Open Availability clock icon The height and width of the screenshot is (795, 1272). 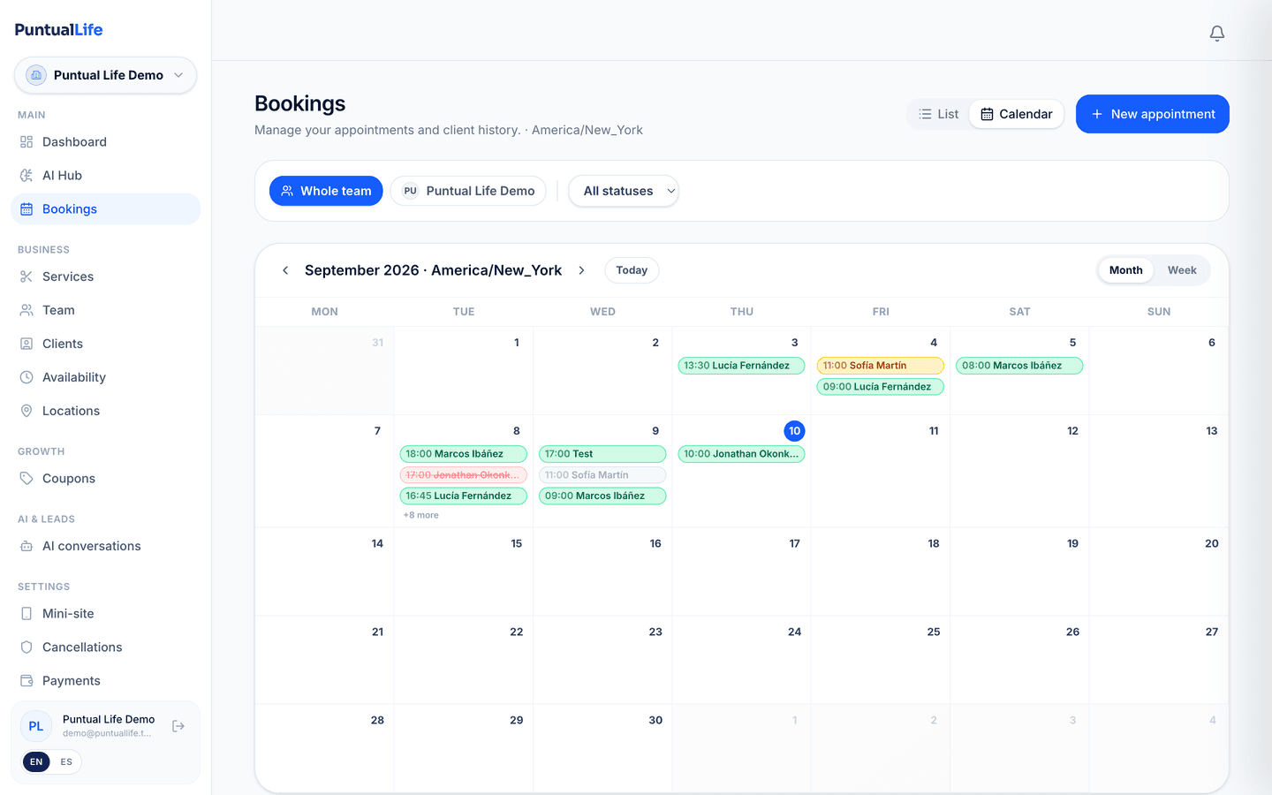pyautogui.click(x=26, y=377)
